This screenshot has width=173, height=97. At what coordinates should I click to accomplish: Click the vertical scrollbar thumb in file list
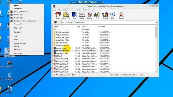pos(156,33)
